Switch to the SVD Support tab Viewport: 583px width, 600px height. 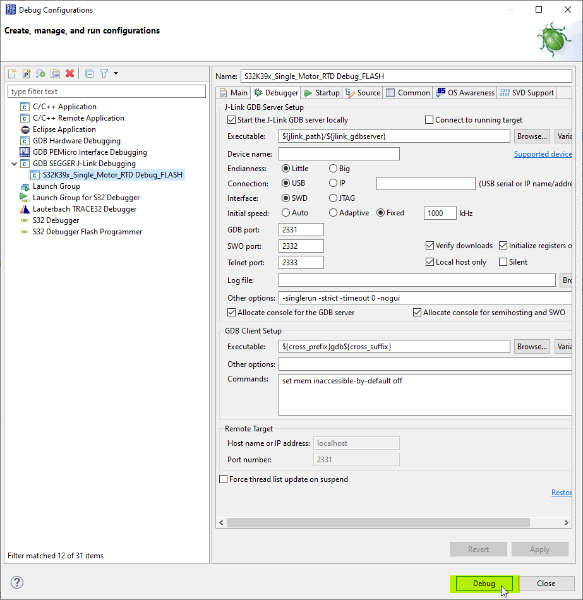pyautogui.click(x=527, y=93)
